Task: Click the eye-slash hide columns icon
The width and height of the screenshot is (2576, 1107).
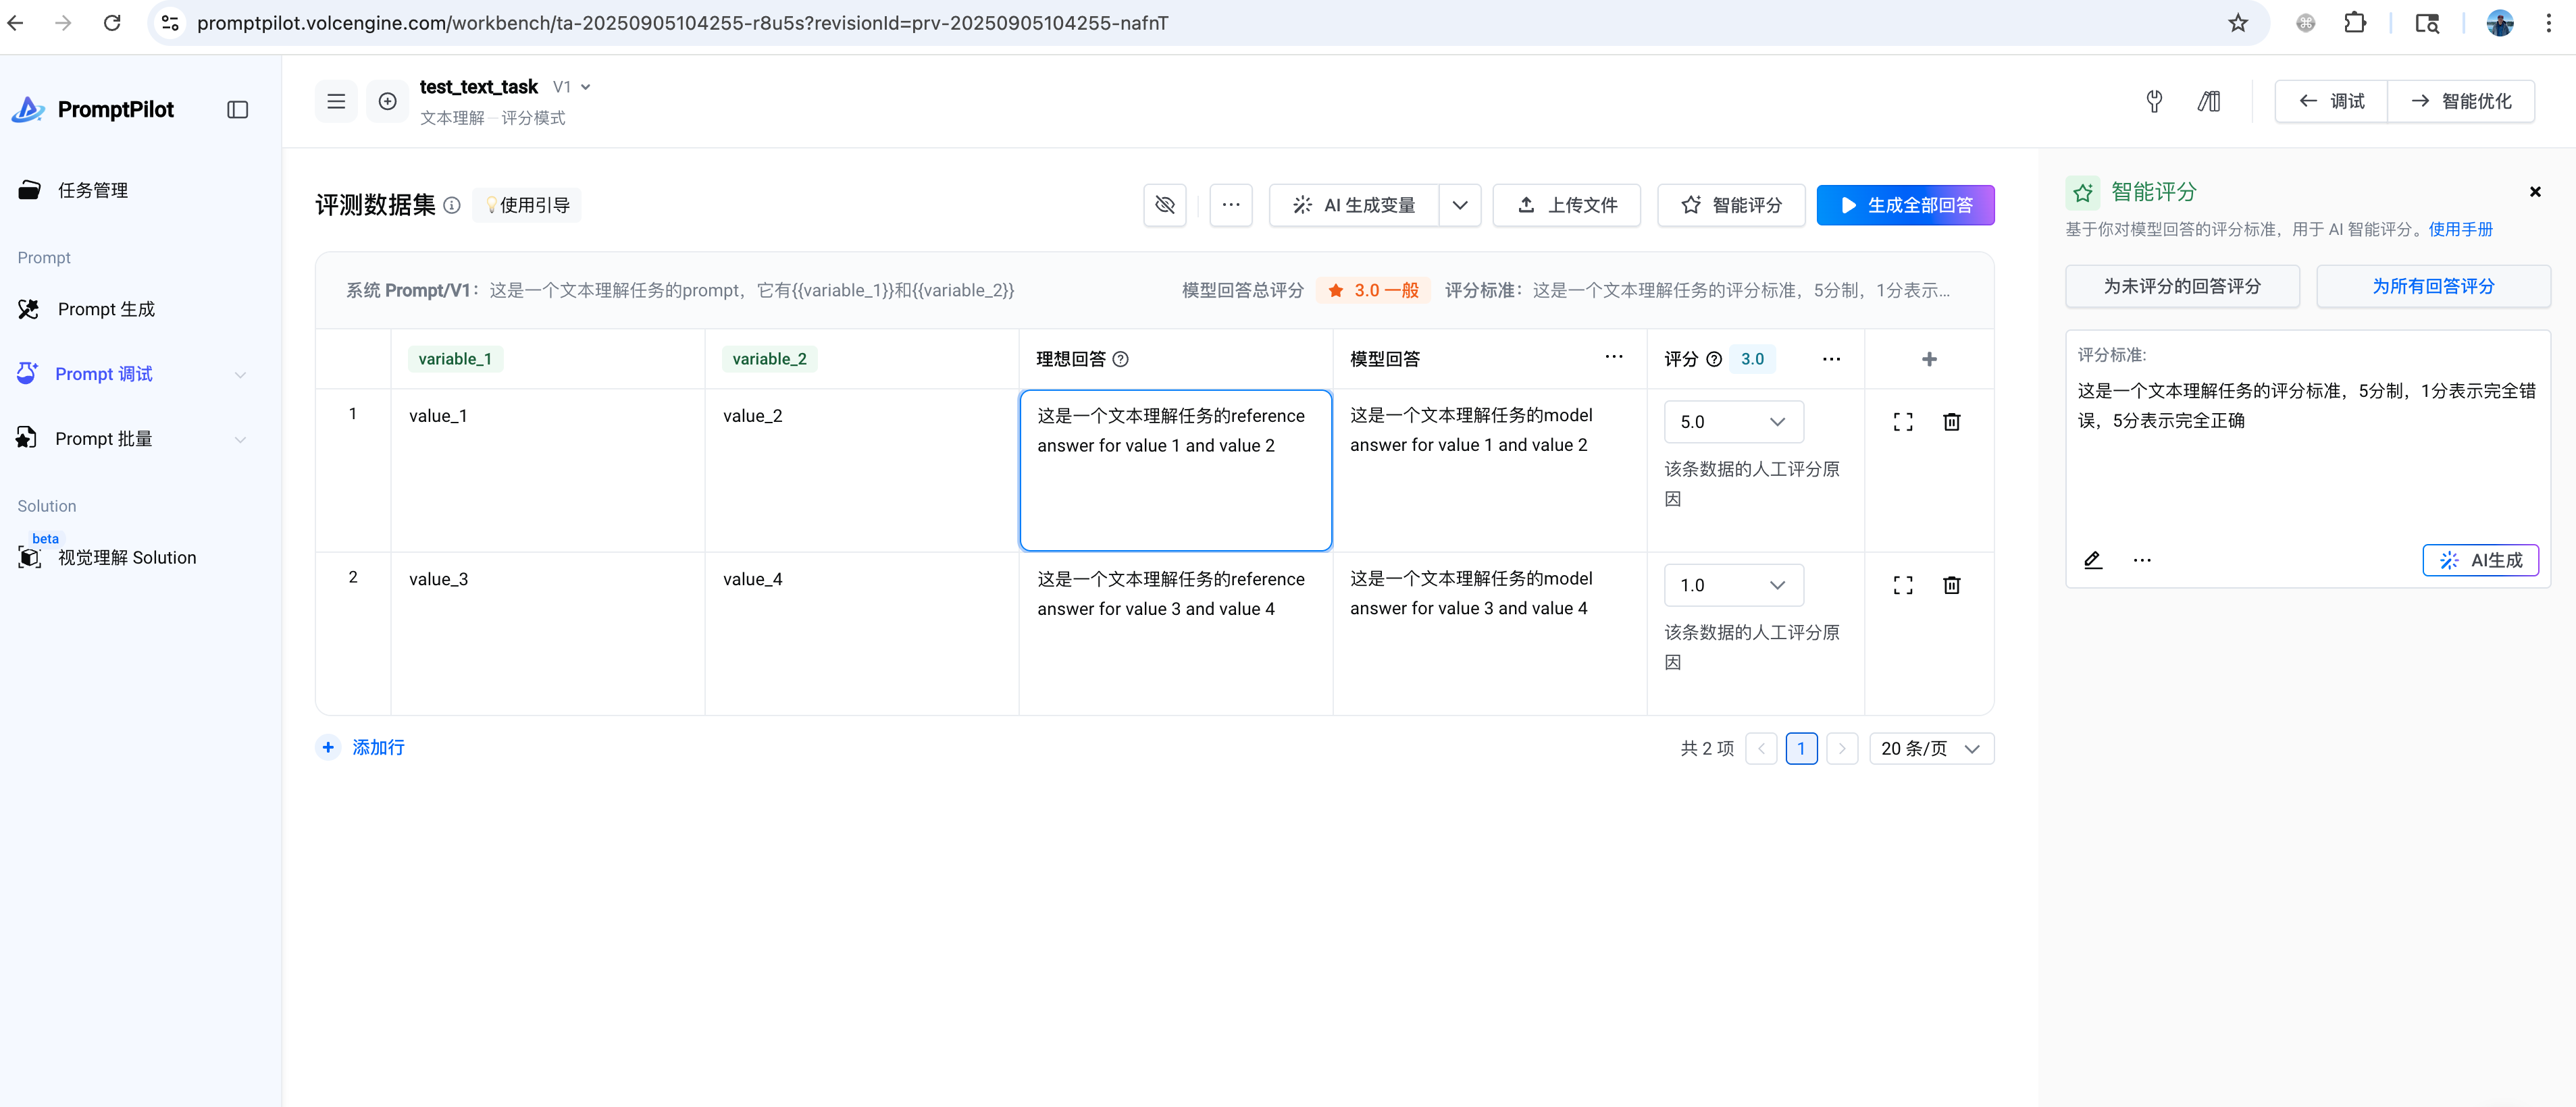Action: (x=1164, y=205)
